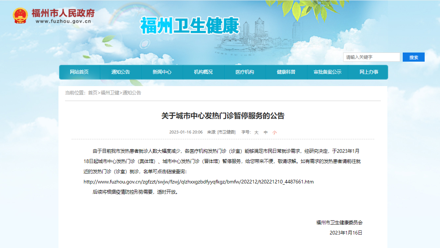440x248 pixels.
Task: Select 机构概况 in the navigation bar
Action: point(203,72)
